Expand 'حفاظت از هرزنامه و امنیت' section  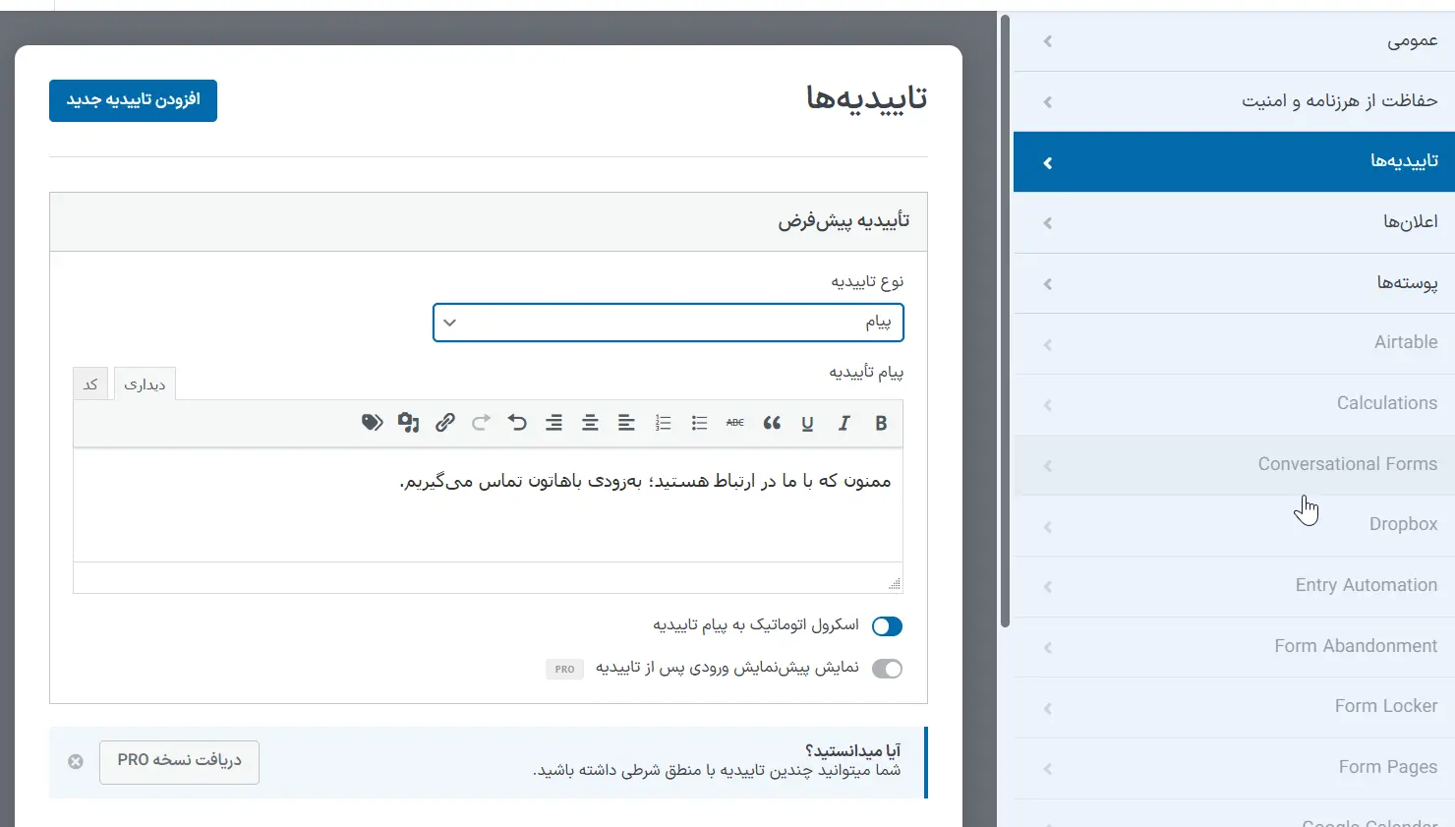click(x=1234, y=101)
